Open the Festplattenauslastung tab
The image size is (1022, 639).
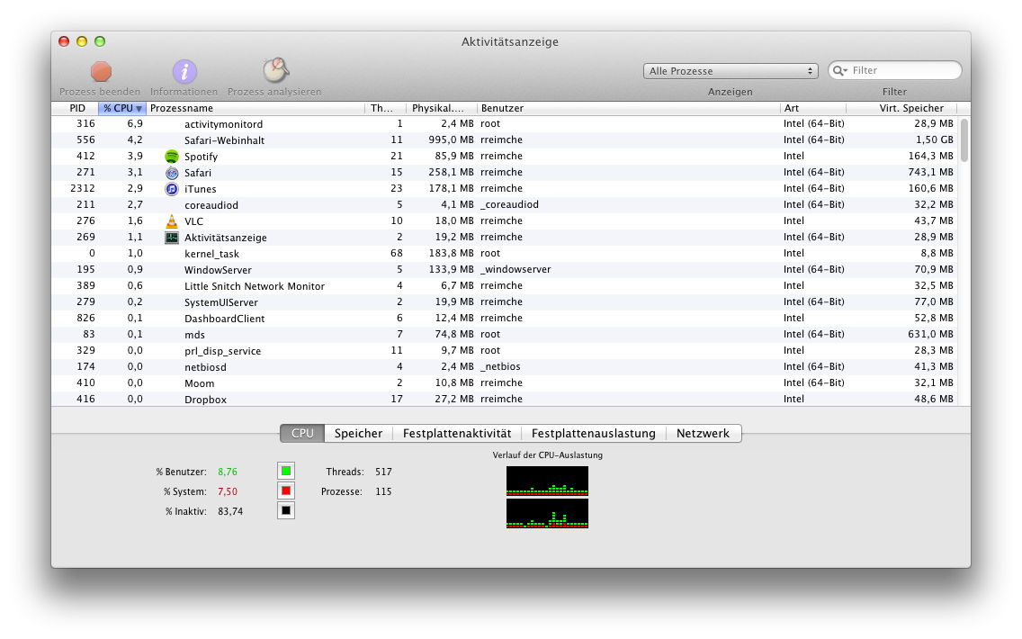point(593,433)
